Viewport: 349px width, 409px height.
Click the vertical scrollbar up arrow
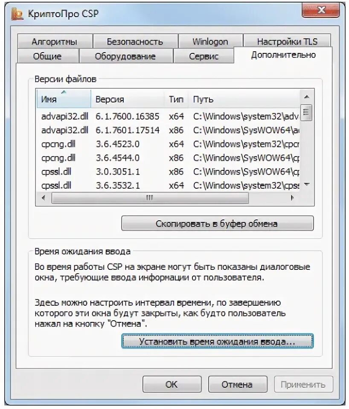pyautogui.click(x=307, y=97)
